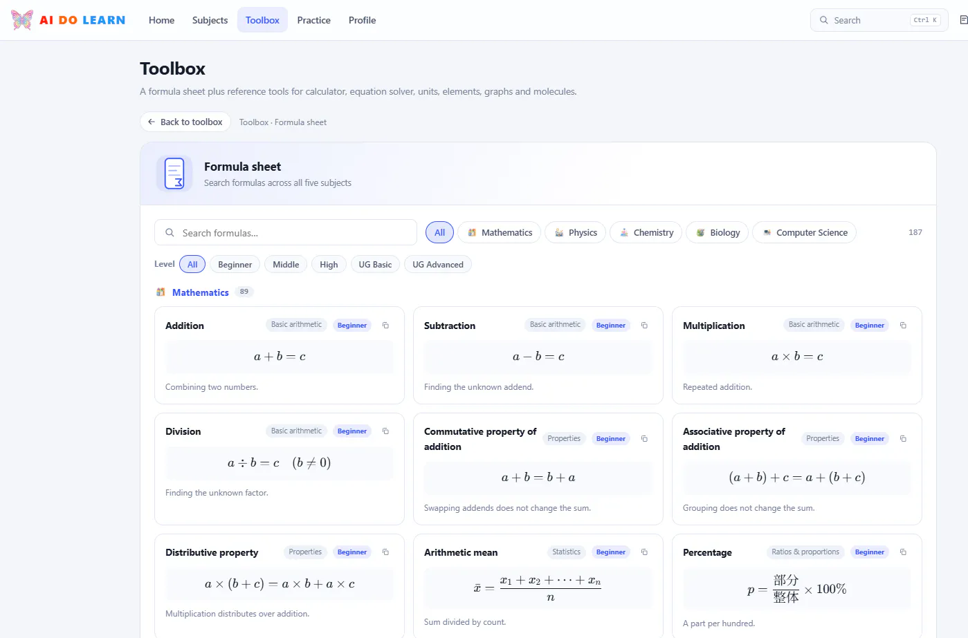The image size is (968, 638).
Task: Click the magnifier icon in formula search
Action: tap(170, 233)
